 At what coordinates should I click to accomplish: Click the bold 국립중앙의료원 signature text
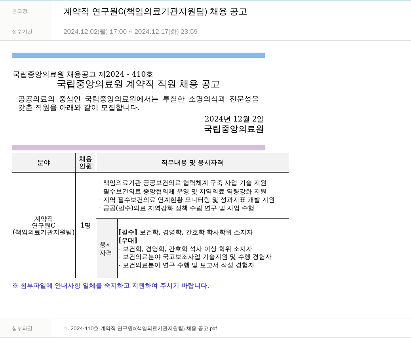point(234,129)
